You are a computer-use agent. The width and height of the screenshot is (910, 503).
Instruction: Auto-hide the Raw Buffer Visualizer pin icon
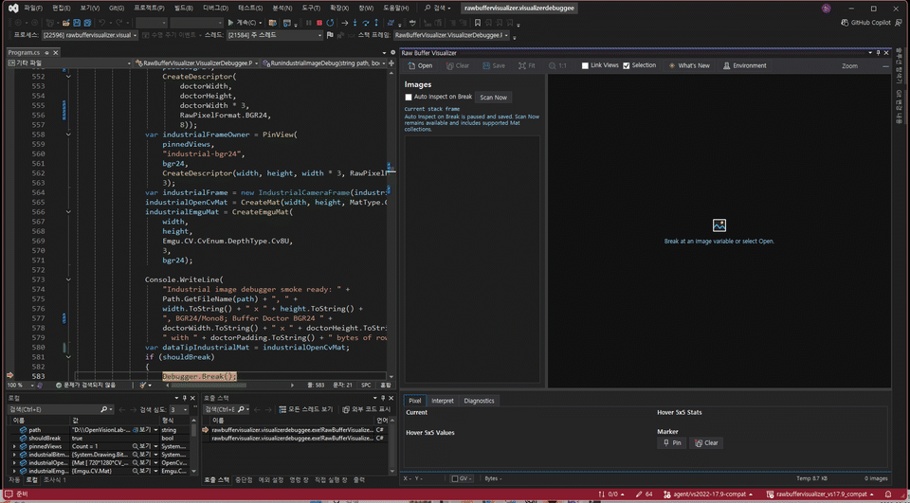[878, 53]
